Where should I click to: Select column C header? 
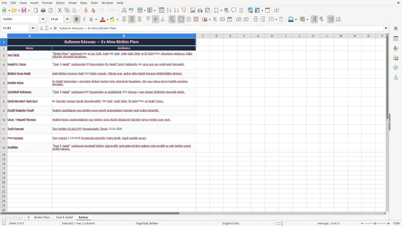click(203, 36)
